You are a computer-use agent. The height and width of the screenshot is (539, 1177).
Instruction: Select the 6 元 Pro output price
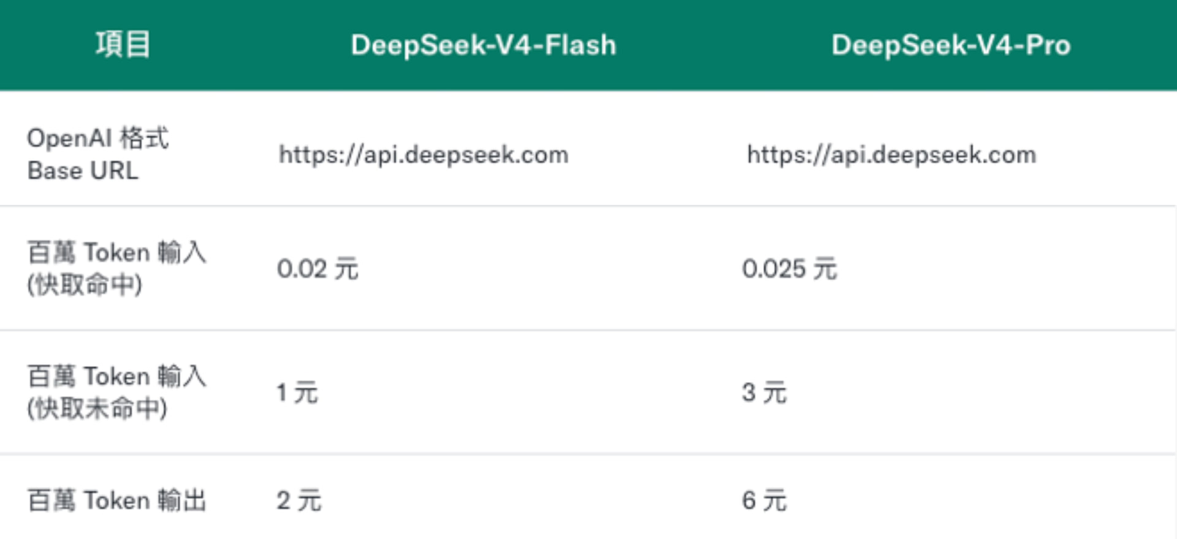[764, 501]
